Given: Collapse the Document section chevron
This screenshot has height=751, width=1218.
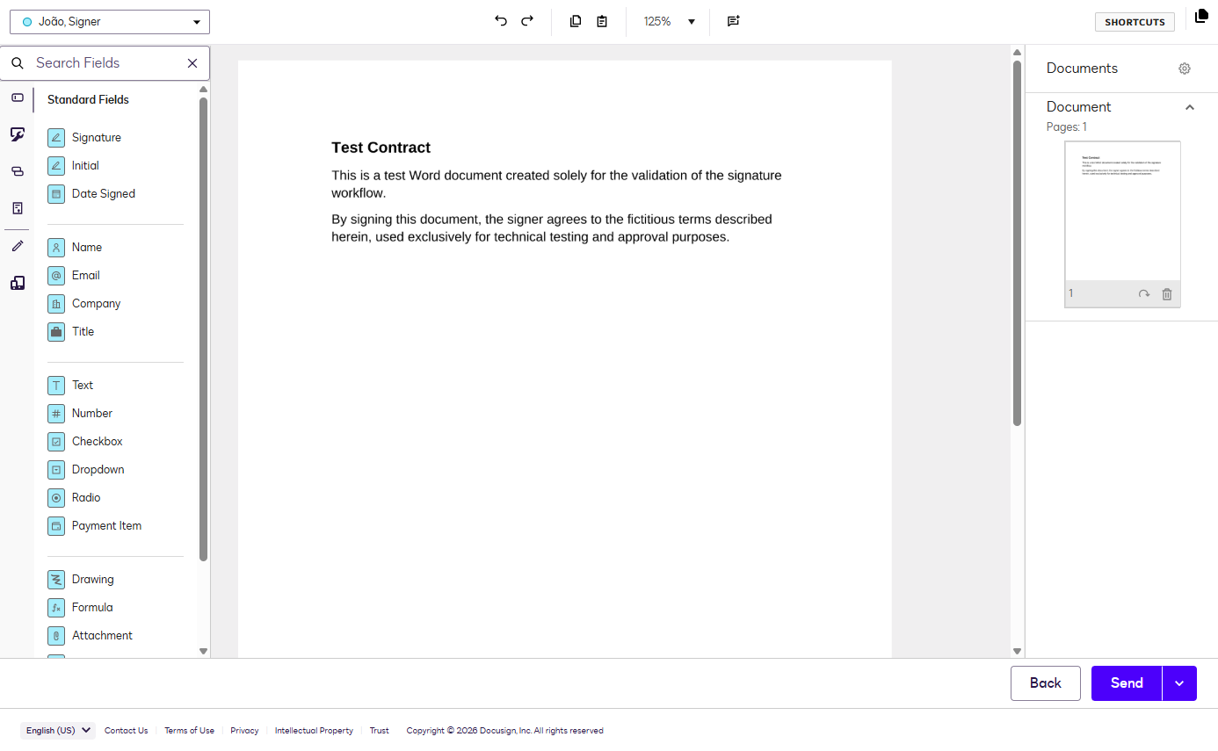Looking at the screenshot, I should click(x=1190, y=107).
